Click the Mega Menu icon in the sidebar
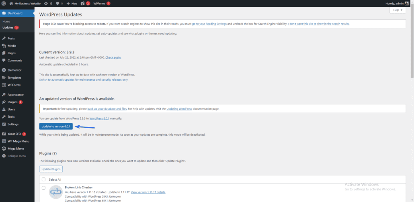The image size is (414, 202). click(4, 149)
